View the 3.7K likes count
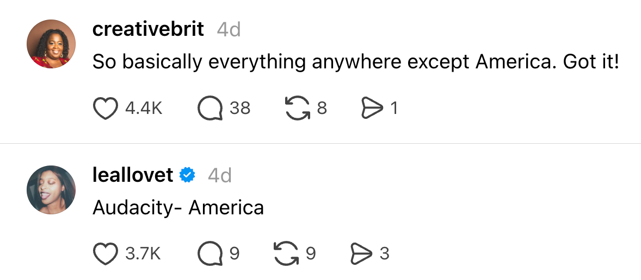Screen dimensions: 641x280 click(143, 253)
